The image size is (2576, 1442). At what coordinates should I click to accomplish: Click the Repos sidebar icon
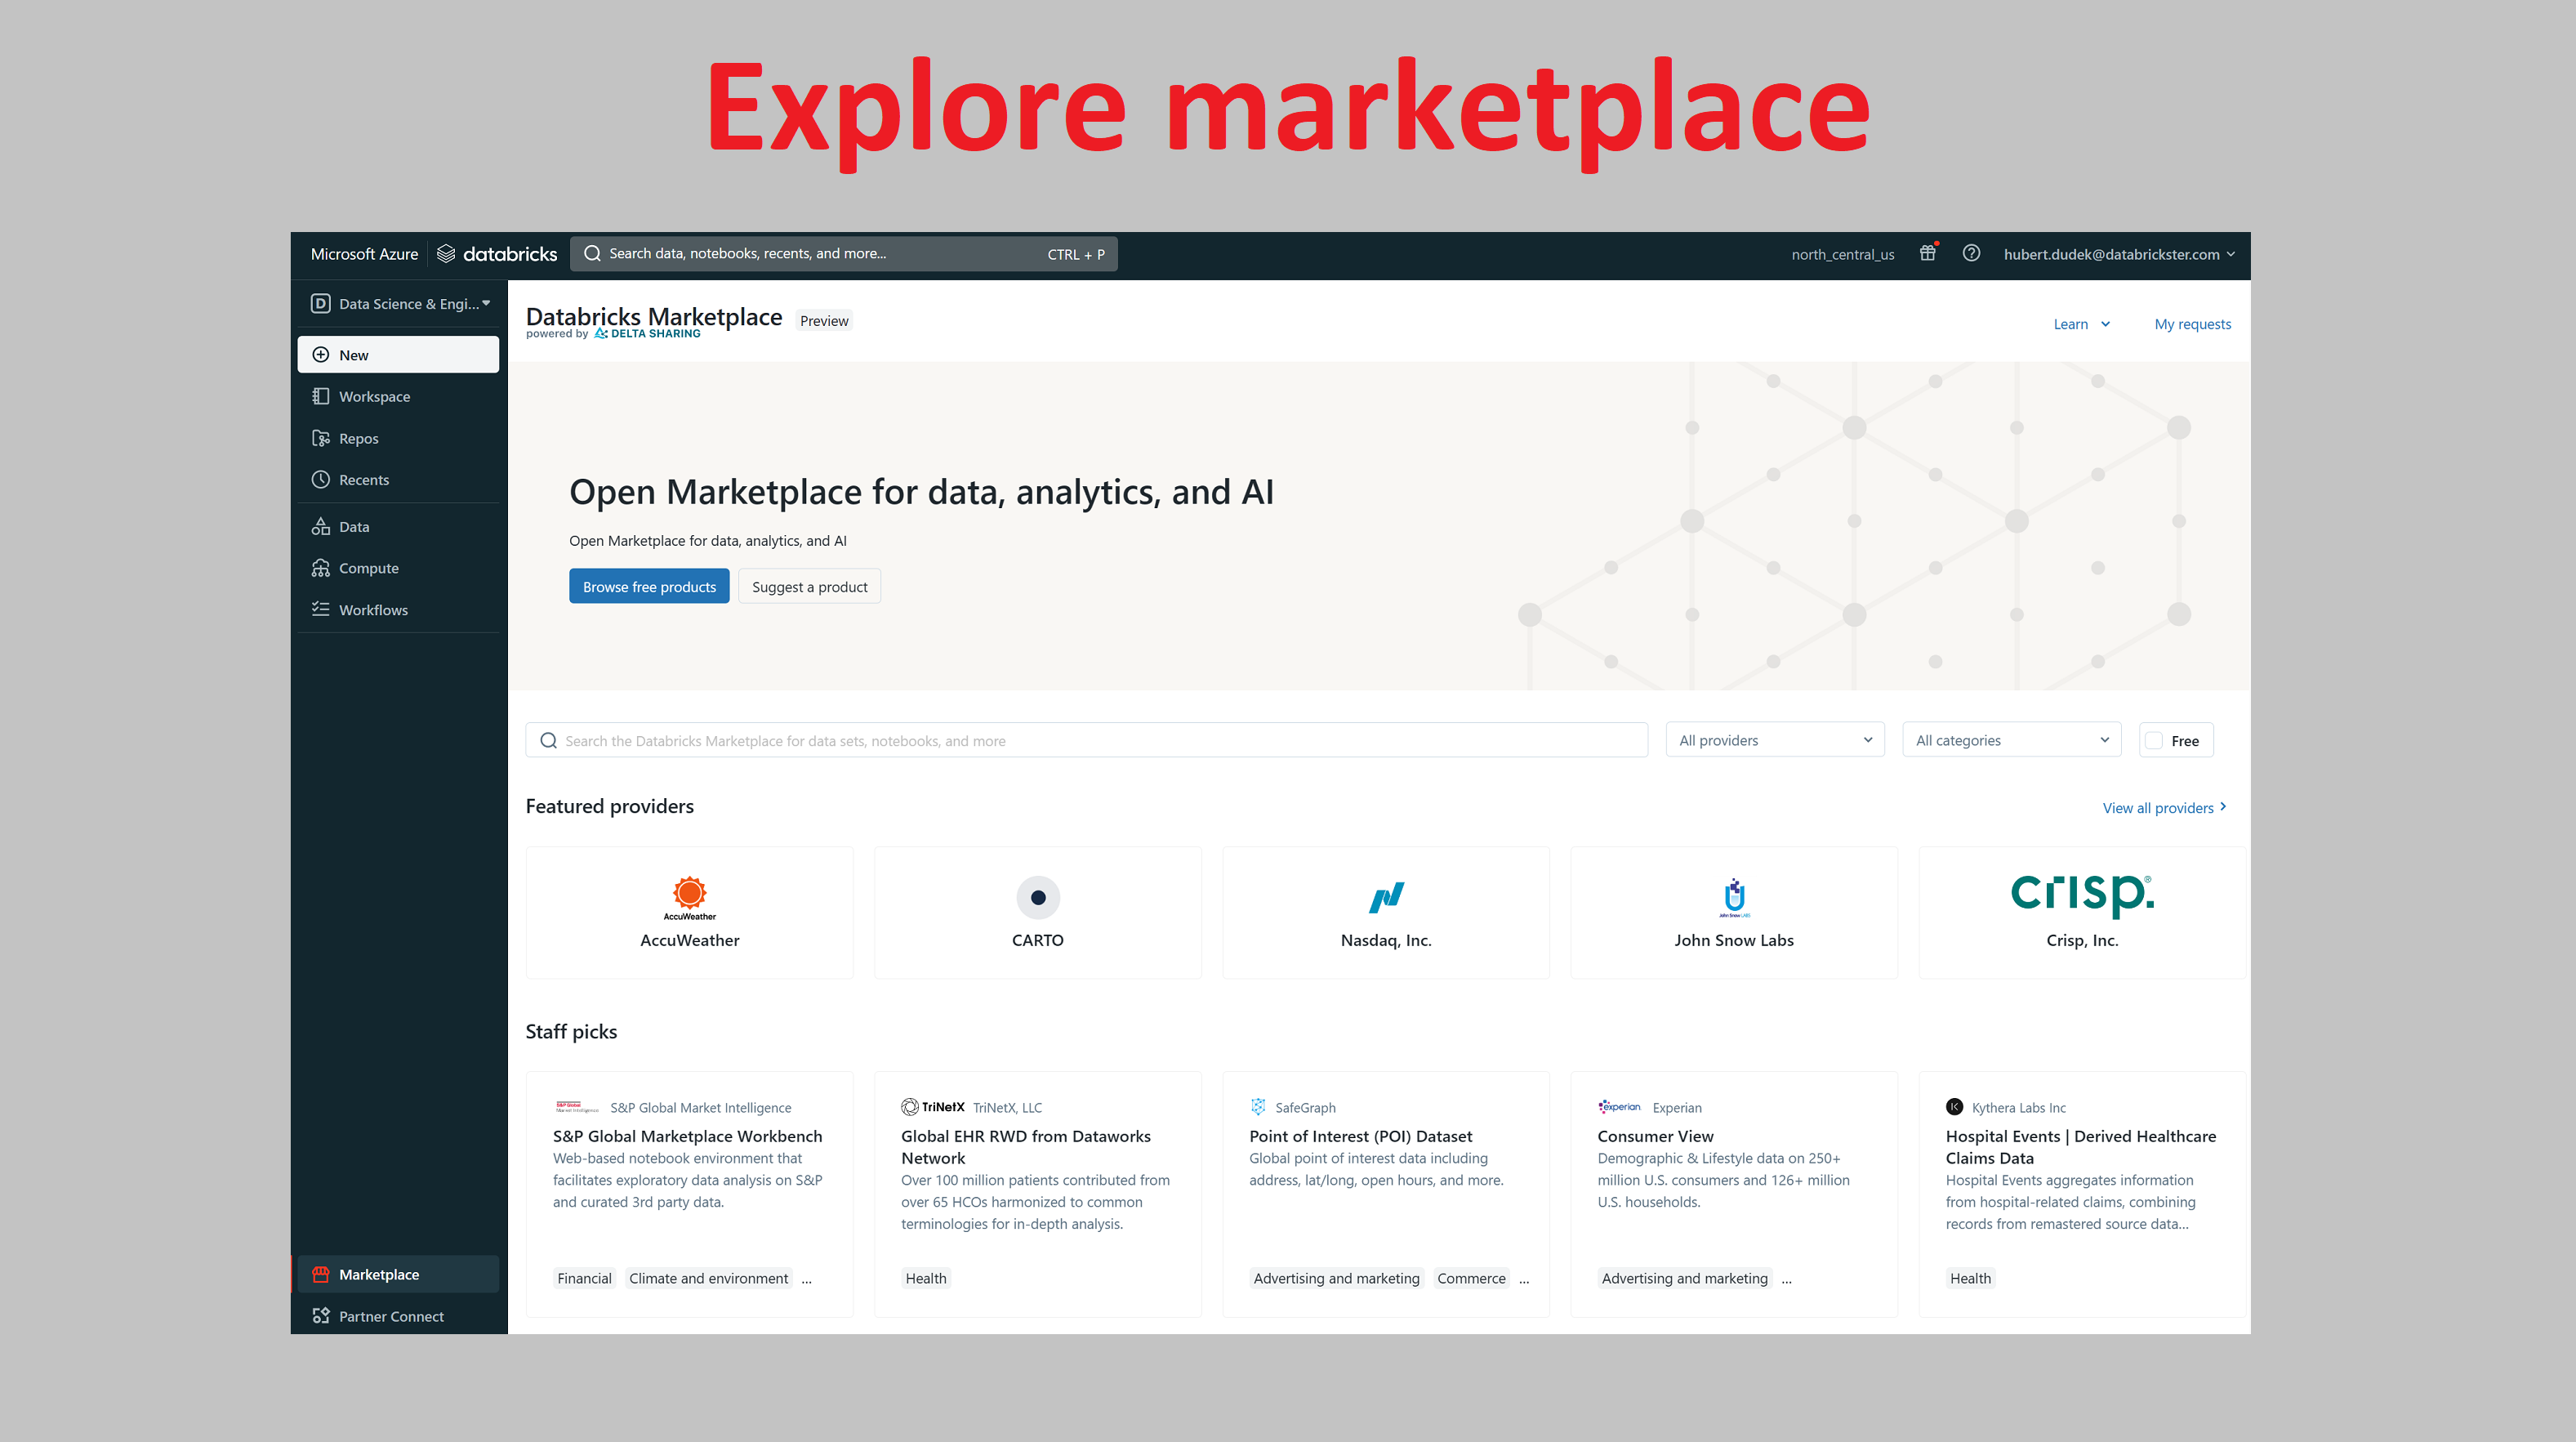[x=321, y=438]
